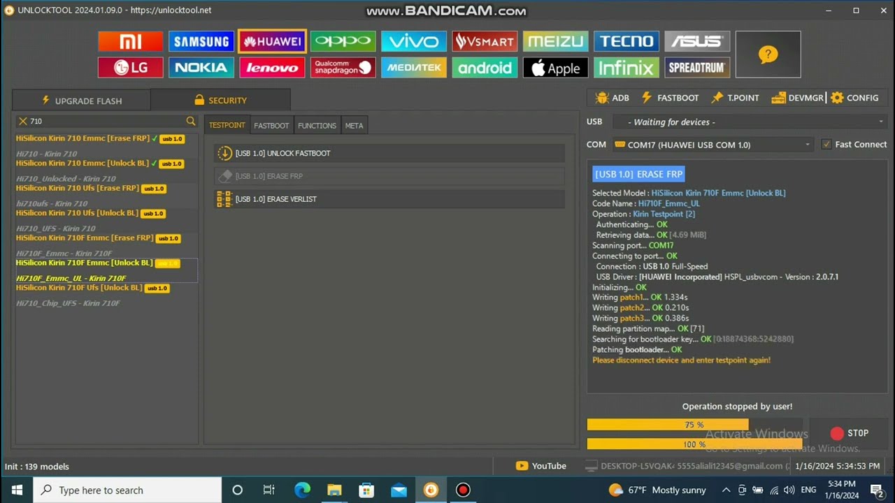The width and height of the screenshot is (895, 503).
Task: Open the Bandicam recorder taskbar icon
Action: (x=463, y=490)
